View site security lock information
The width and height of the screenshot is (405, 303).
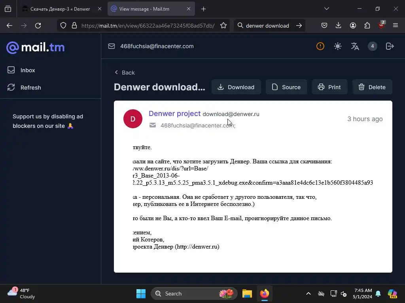click(x=74, y=26)
